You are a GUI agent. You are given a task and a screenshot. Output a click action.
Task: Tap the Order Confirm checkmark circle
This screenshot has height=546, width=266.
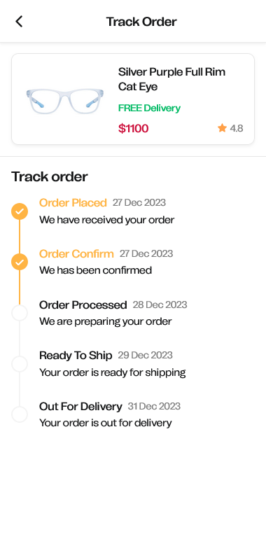coord(20,262)
